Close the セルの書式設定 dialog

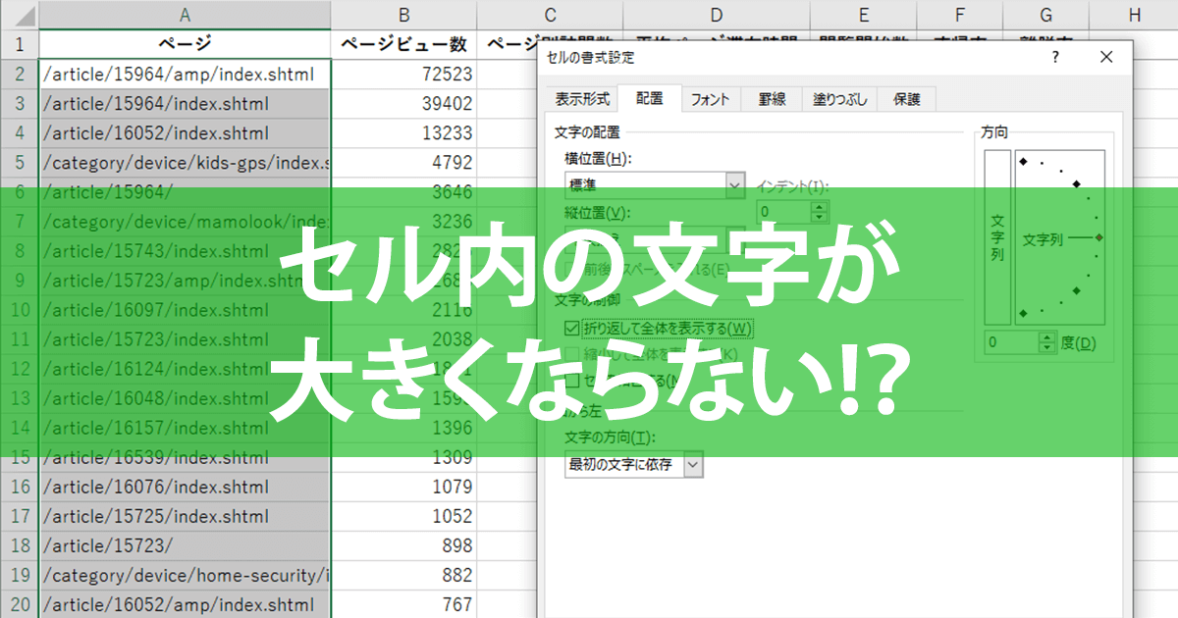coord(1106,57)
